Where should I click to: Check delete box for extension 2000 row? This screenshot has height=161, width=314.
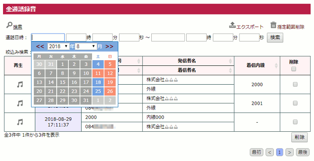tap(295, 84)
